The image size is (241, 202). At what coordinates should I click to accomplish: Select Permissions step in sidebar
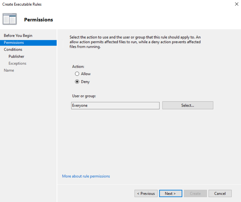[14, 42]
